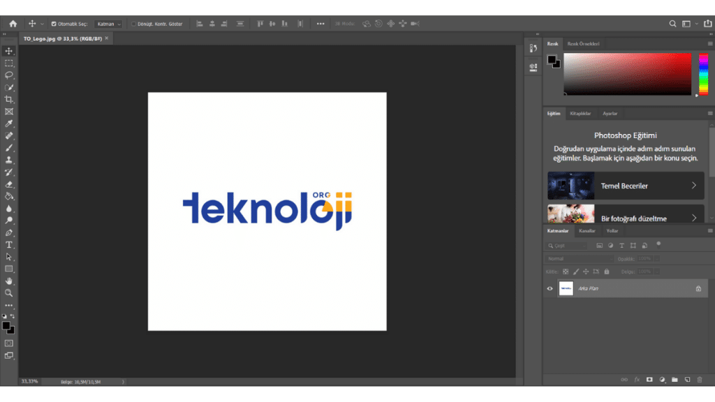Toggle Quick Mask mode
Image resolution: width=715 pixels, height=402 pixels.
pos(8,343)
